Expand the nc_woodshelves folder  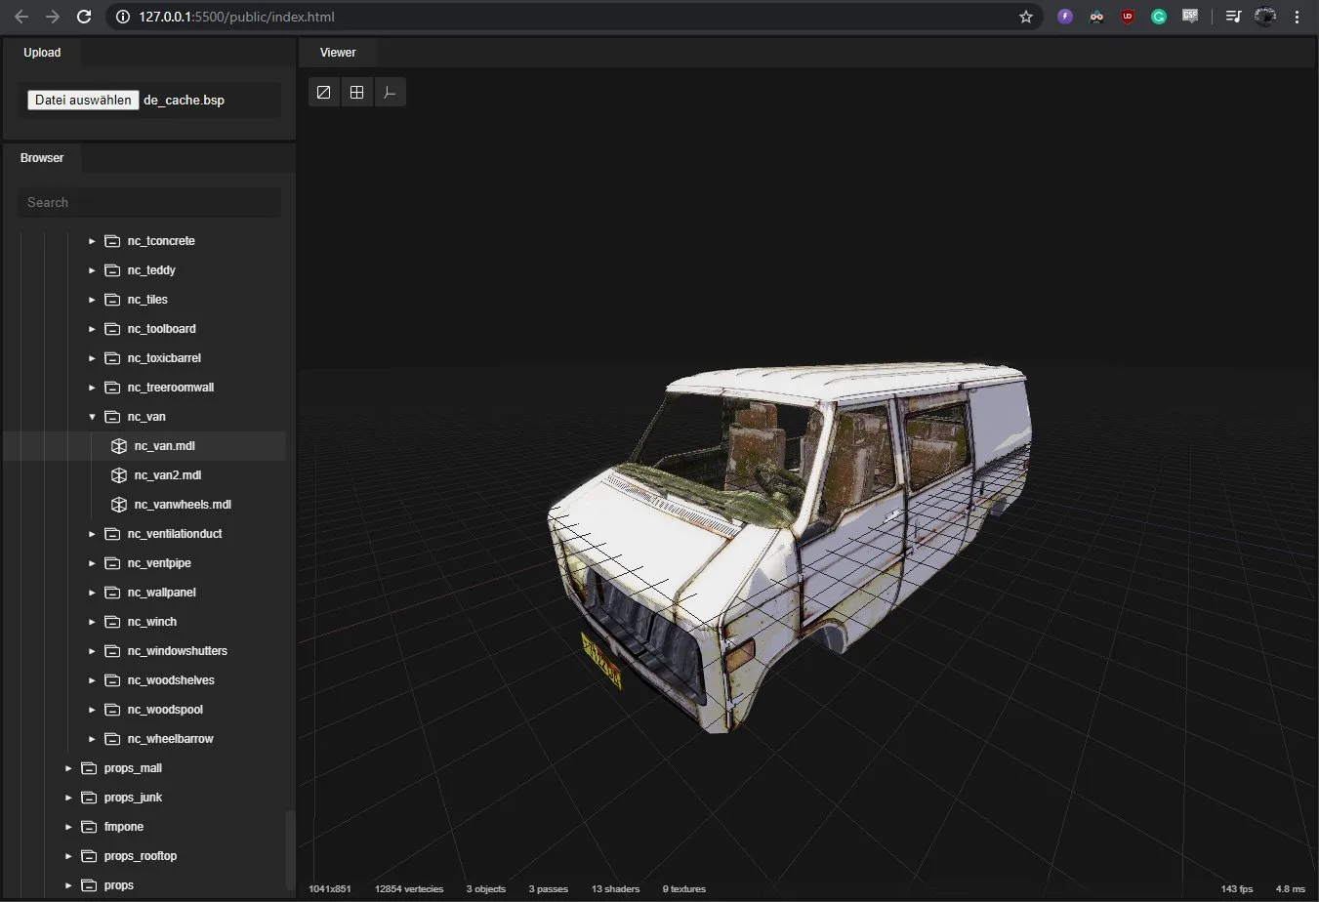click(x=92, y=680)
